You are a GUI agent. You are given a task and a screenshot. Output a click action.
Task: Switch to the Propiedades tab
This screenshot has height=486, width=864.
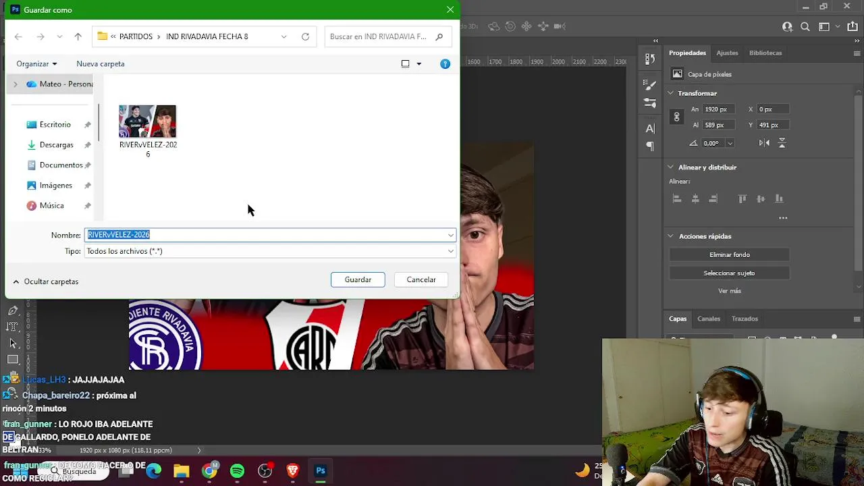(687, 53)
